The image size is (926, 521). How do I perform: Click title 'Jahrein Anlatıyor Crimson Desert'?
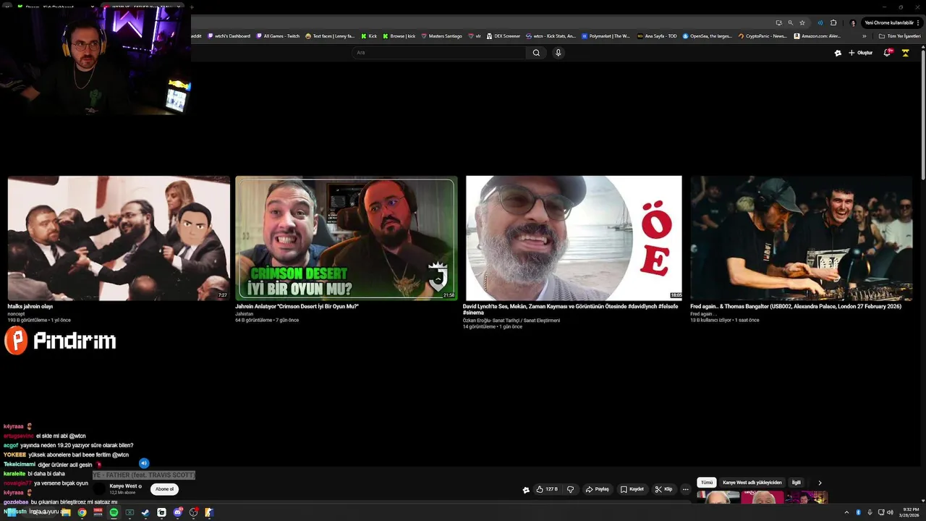tap(297, 307)
